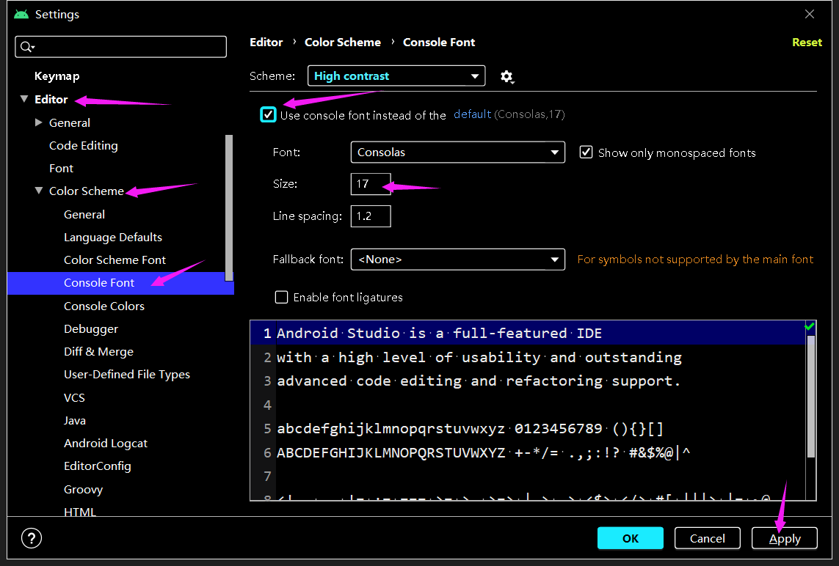Click preview line starting with abcdefghij

pyautogui.click(x=470, y=429)
